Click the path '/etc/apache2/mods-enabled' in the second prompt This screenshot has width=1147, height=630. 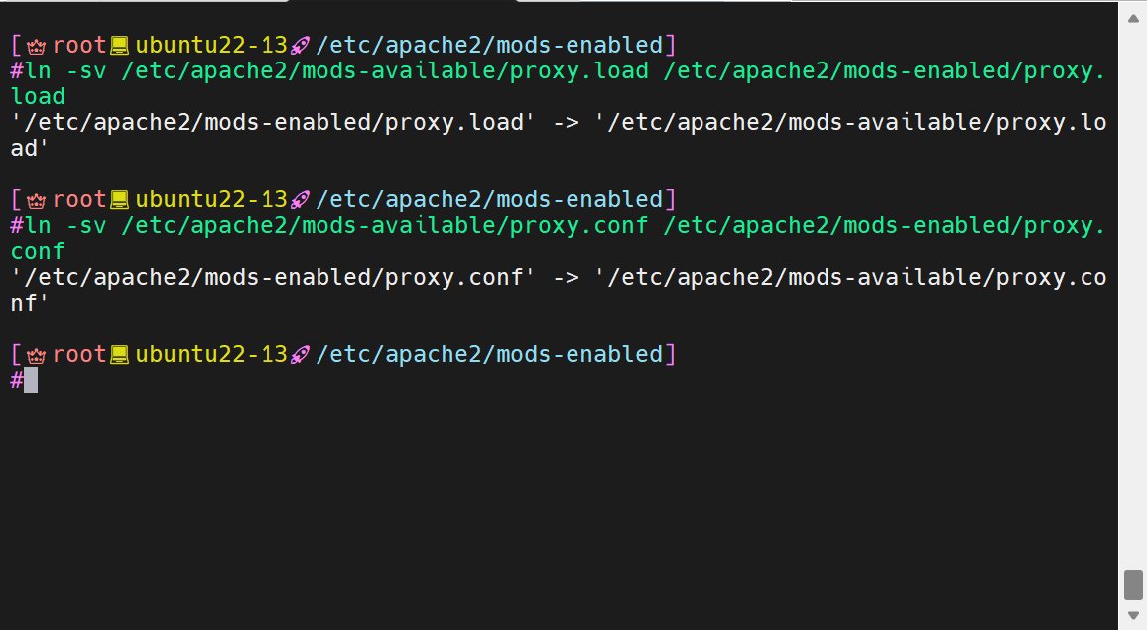click(489, 200)
